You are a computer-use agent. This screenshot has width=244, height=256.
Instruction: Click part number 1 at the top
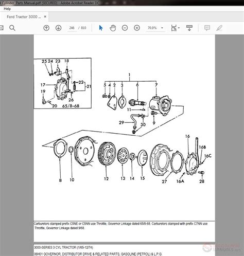coord(129,75)
